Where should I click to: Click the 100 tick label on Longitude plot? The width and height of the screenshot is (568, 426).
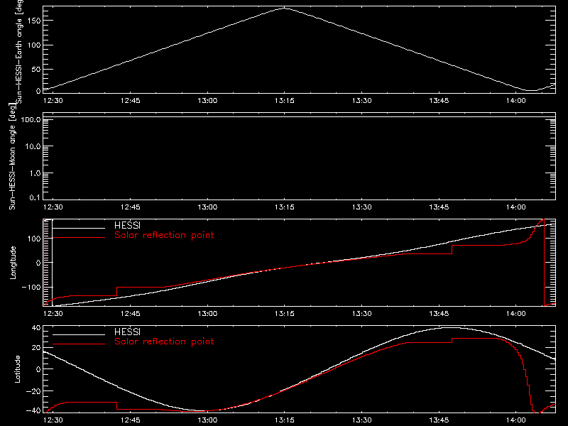tap(34, 239)
